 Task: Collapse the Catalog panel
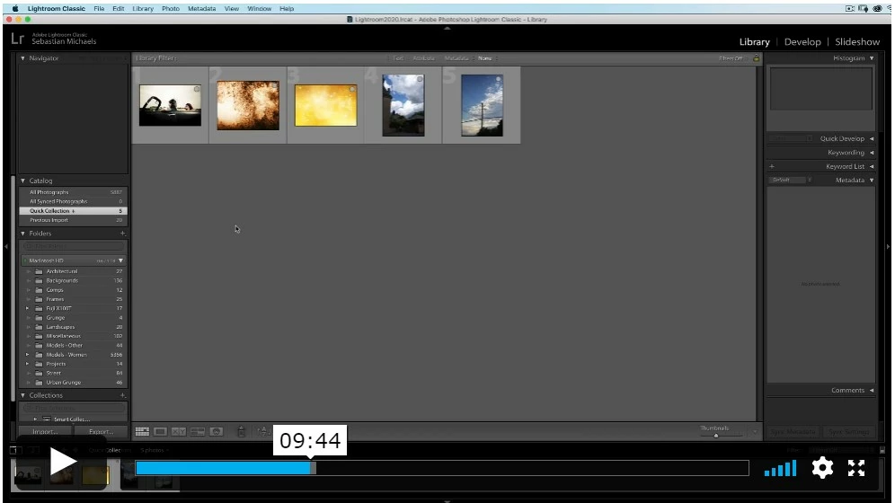[x=22, y=181]
